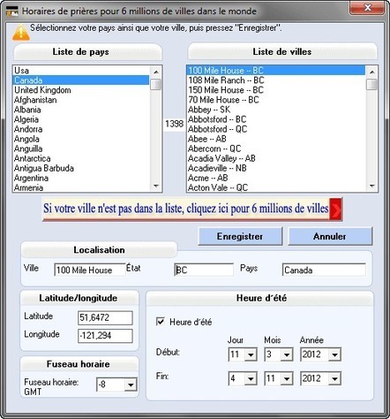Viewport: 390px width, 419px height.
Task: Select Argentina in the country list
Action: pos(81,178)
